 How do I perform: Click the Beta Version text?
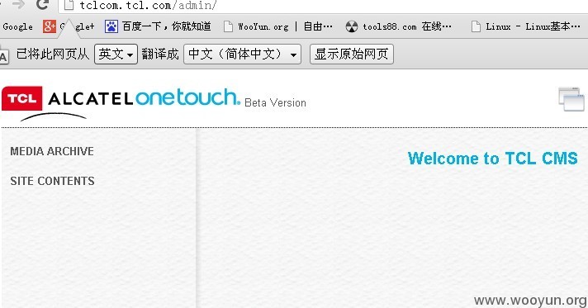(x=275, y=102)
